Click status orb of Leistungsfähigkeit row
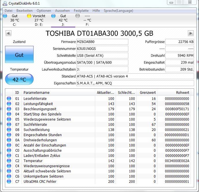This screenshot has width=199, height=192. [x=9, y=104]
